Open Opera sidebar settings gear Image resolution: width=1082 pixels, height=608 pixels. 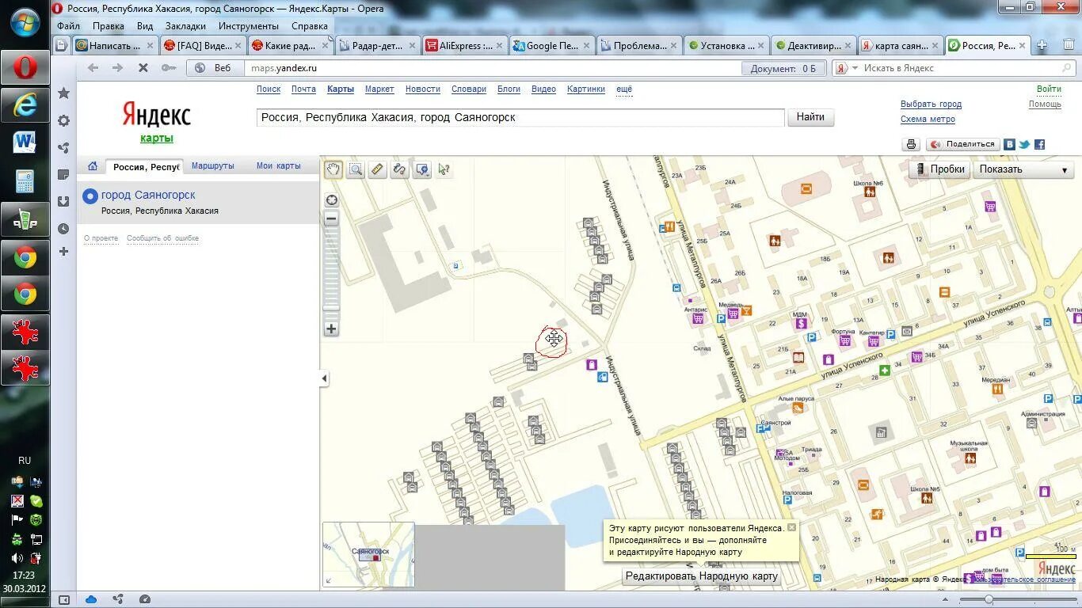pyautogui.click(x=63, y=120)
